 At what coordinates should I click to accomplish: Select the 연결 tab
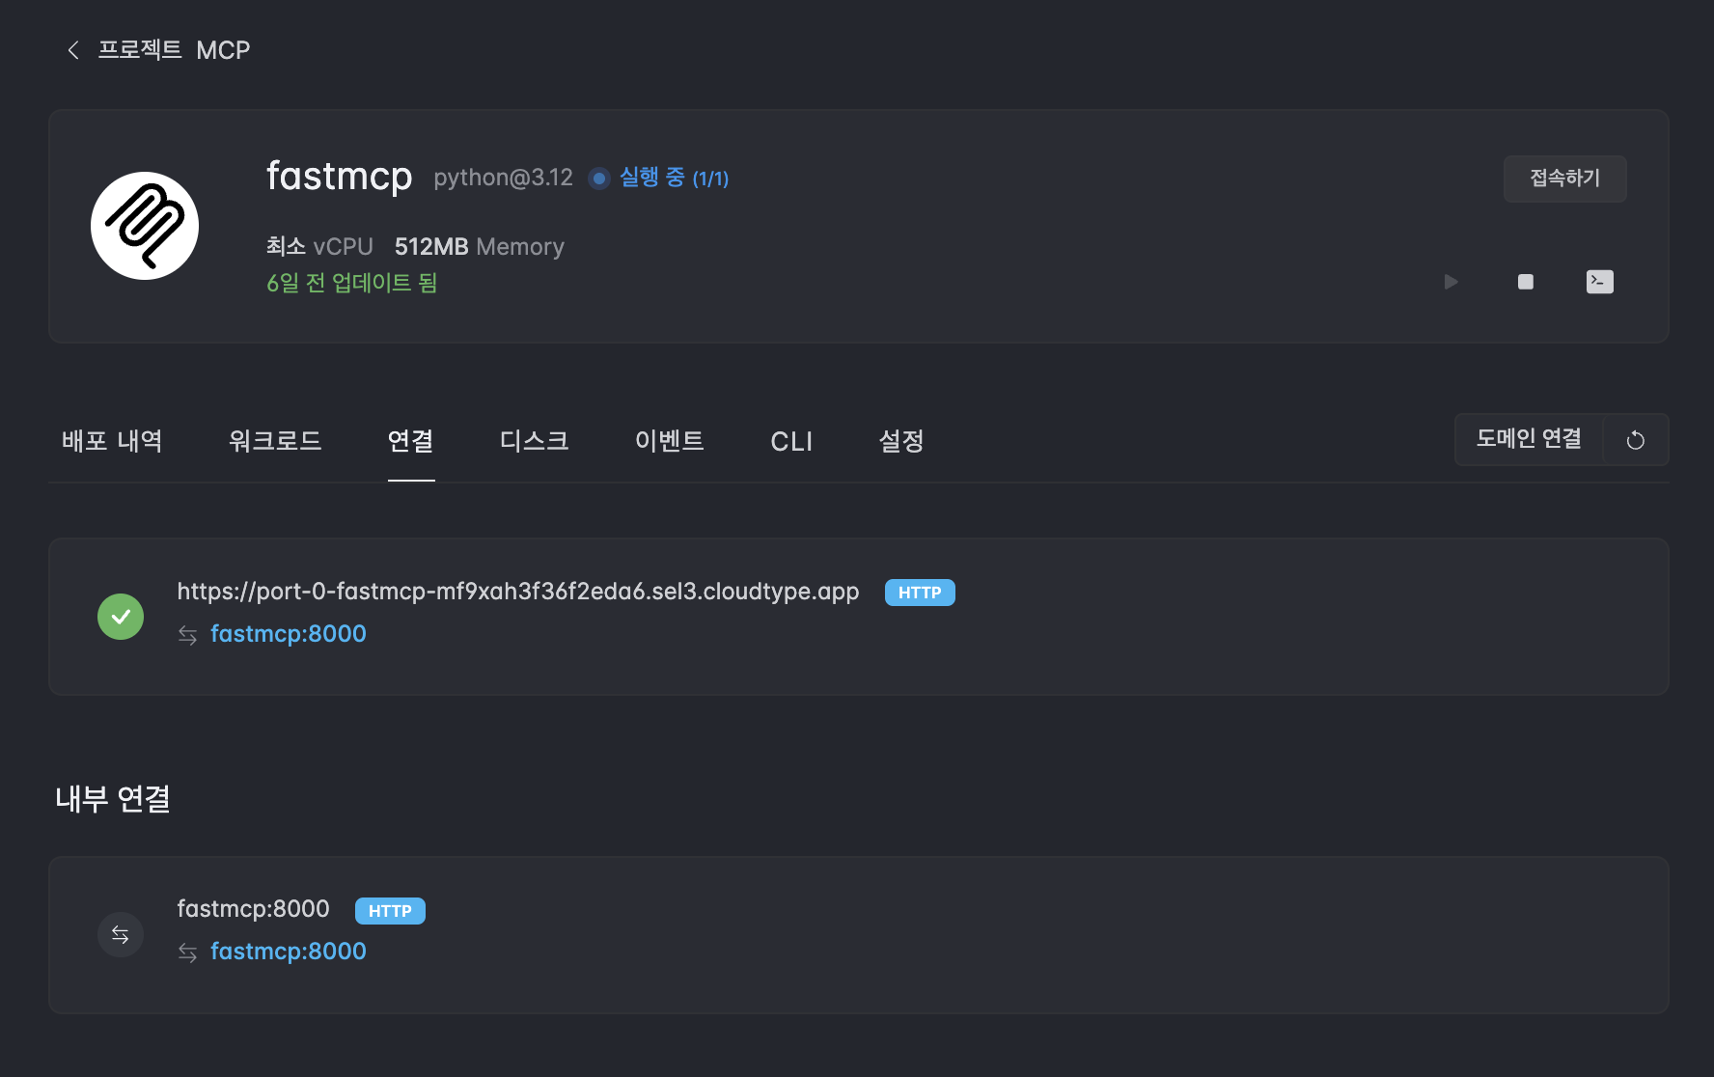[x=411, y=441]
